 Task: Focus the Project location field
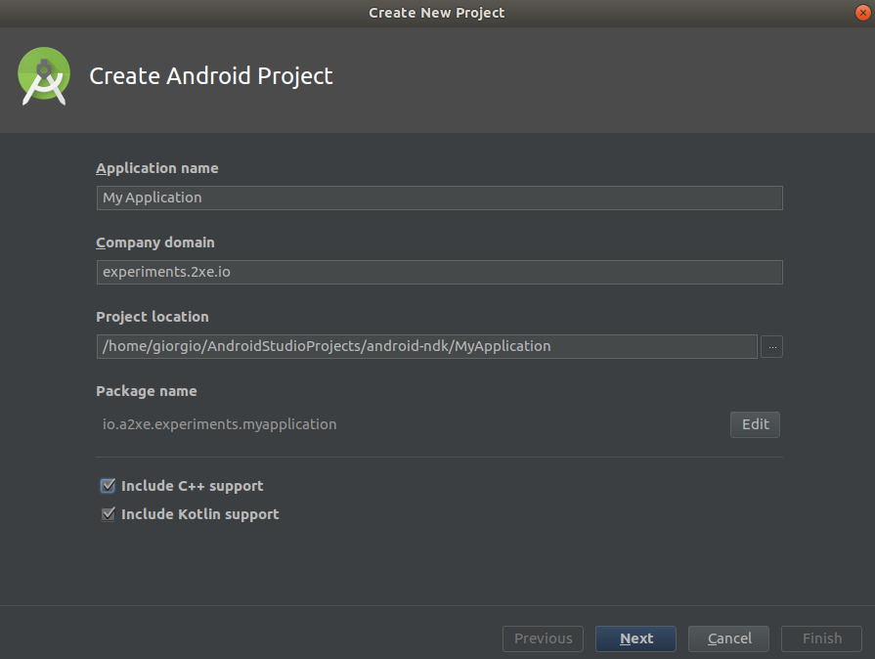click(427, 346)
